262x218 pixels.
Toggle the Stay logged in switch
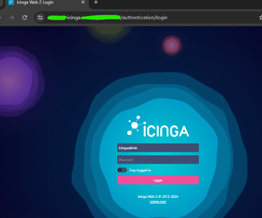pyautogui.click(x=122, y=170)
